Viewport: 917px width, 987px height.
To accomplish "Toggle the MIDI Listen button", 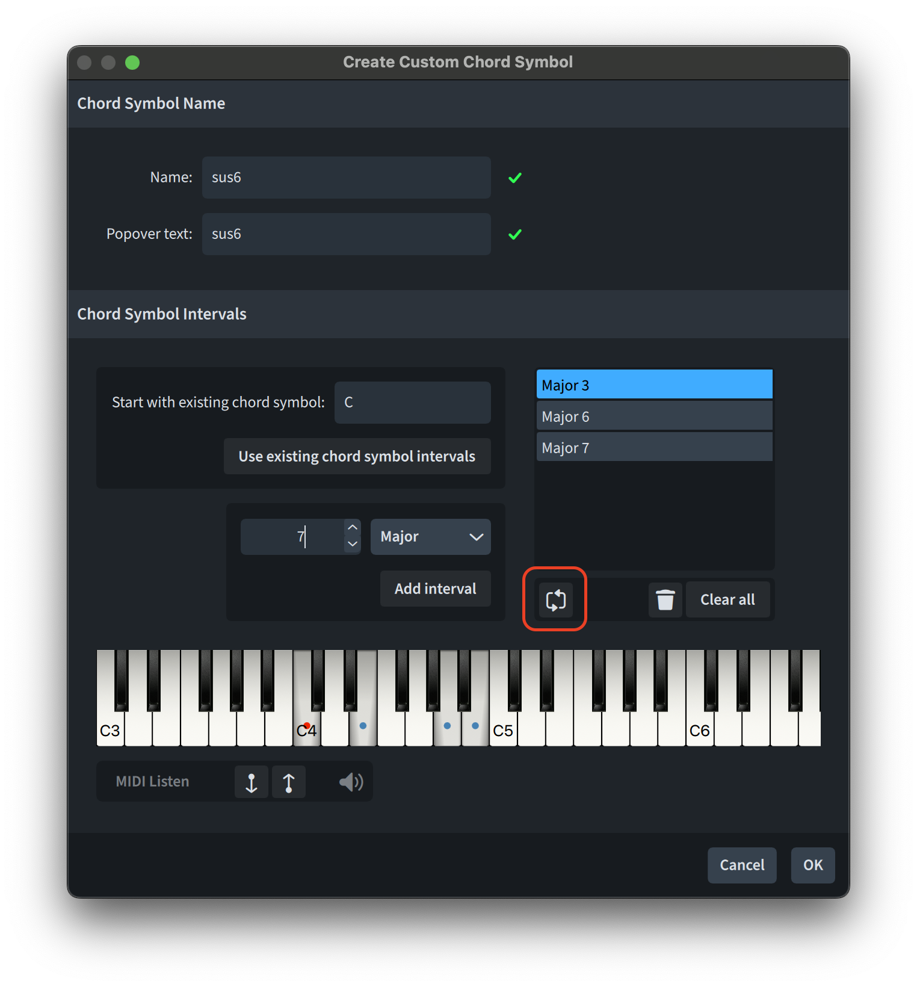I will 153,782.
